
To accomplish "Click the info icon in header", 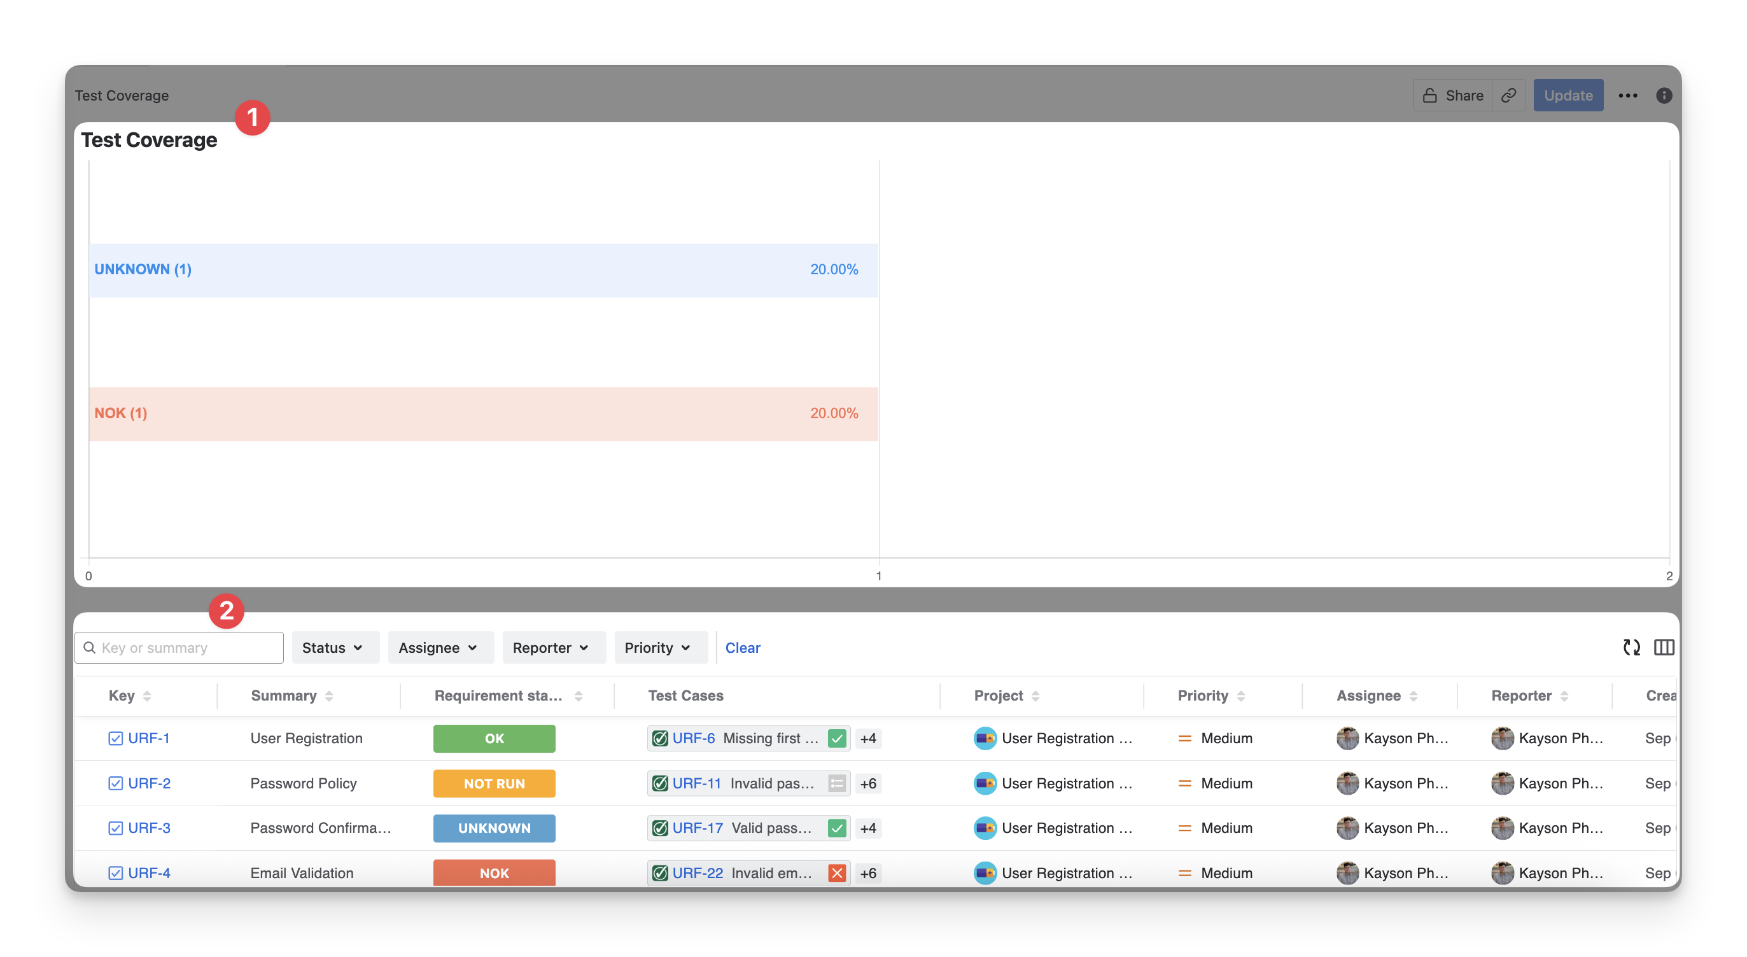I will [1664, 95].
